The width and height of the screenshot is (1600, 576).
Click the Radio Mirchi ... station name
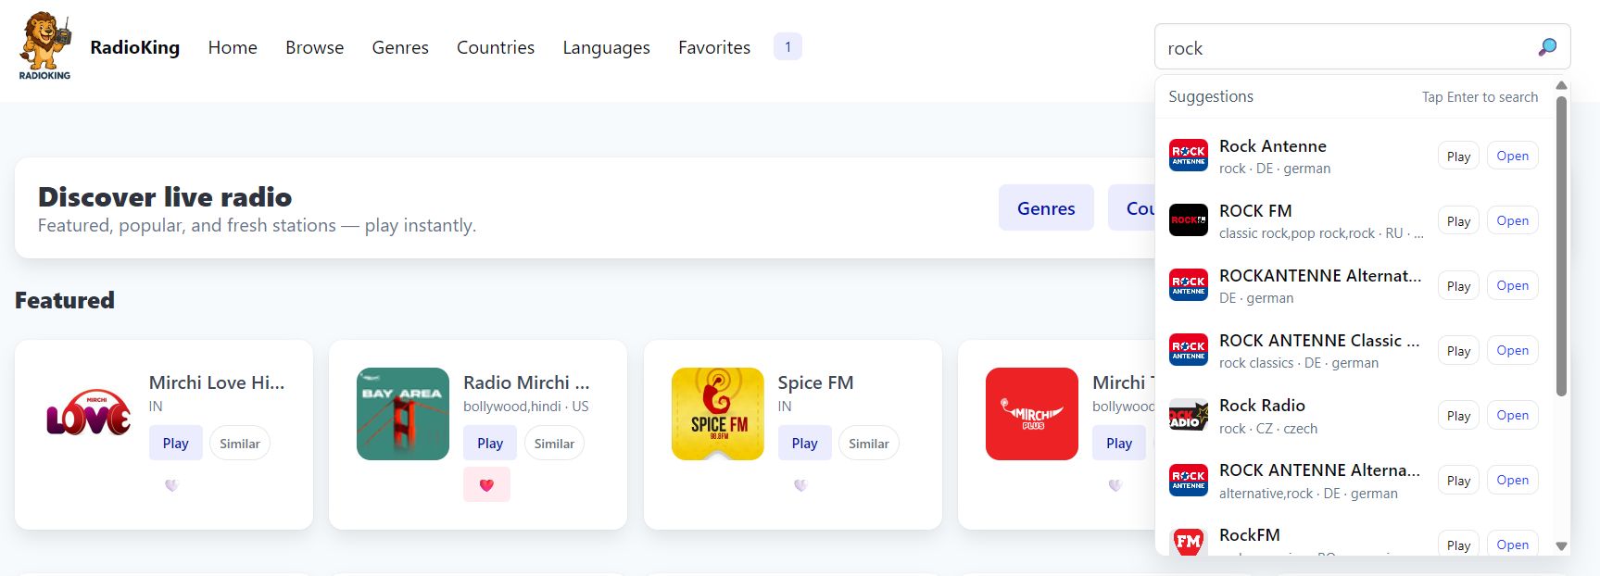(526, 382)
